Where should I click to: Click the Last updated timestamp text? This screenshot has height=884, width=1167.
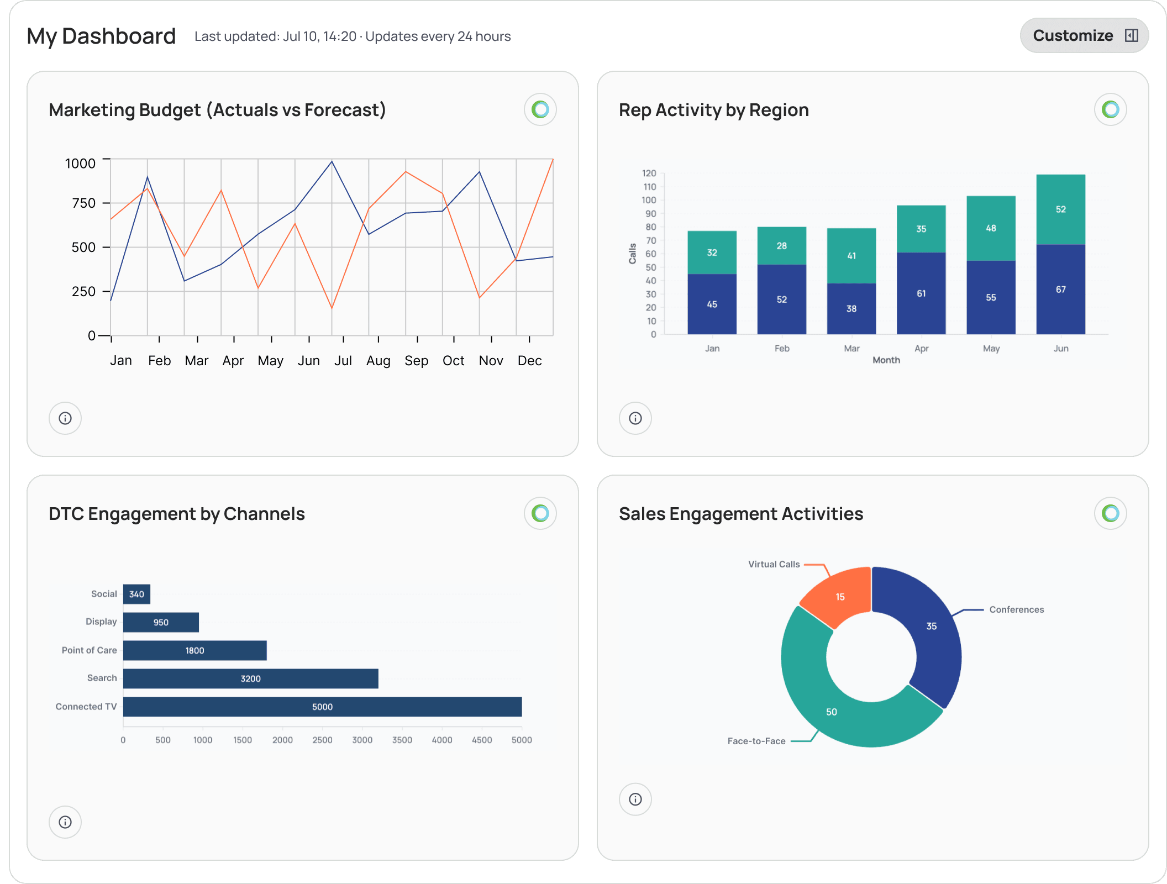point(353,36)
